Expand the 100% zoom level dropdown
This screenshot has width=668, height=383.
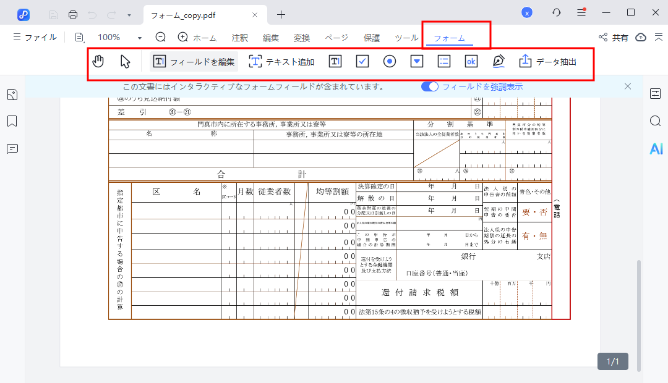[139, 38]
